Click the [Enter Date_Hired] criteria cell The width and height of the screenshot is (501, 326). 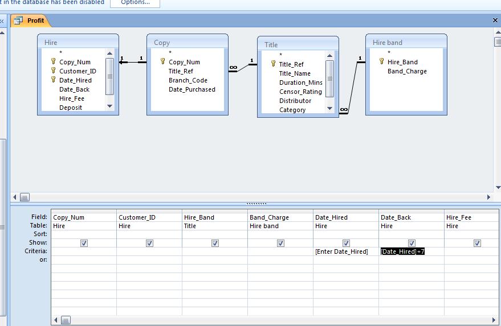(x=346, y=251)
